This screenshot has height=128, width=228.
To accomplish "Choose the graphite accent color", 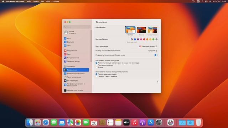I will tap(156, 39).
